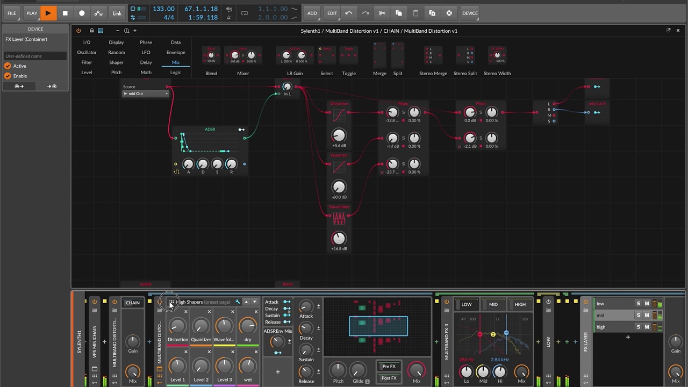The width and height of the screenshot is (688, 387).
Task: Mute the low layer
Action: [647, 304]
